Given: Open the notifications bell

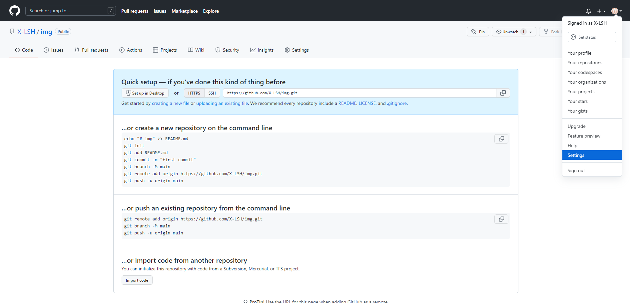Looking at the screenshot, I should pyautogui.click(x=589, y=11).
